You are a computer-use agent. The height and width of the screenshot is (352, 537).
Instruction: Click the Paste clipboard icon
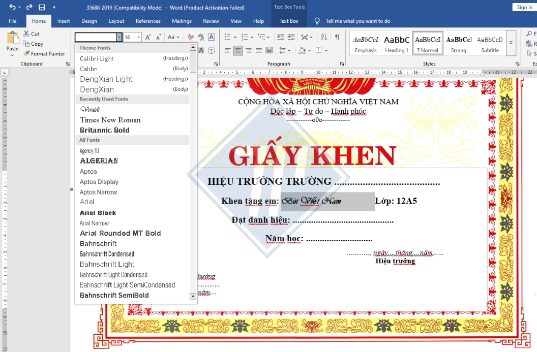pos(13,38)
